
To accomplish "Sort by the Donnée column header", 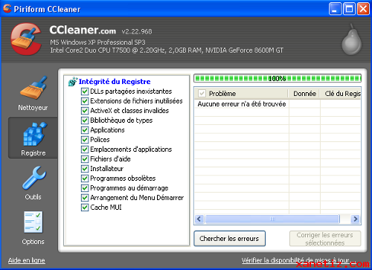I will [304, 94].
